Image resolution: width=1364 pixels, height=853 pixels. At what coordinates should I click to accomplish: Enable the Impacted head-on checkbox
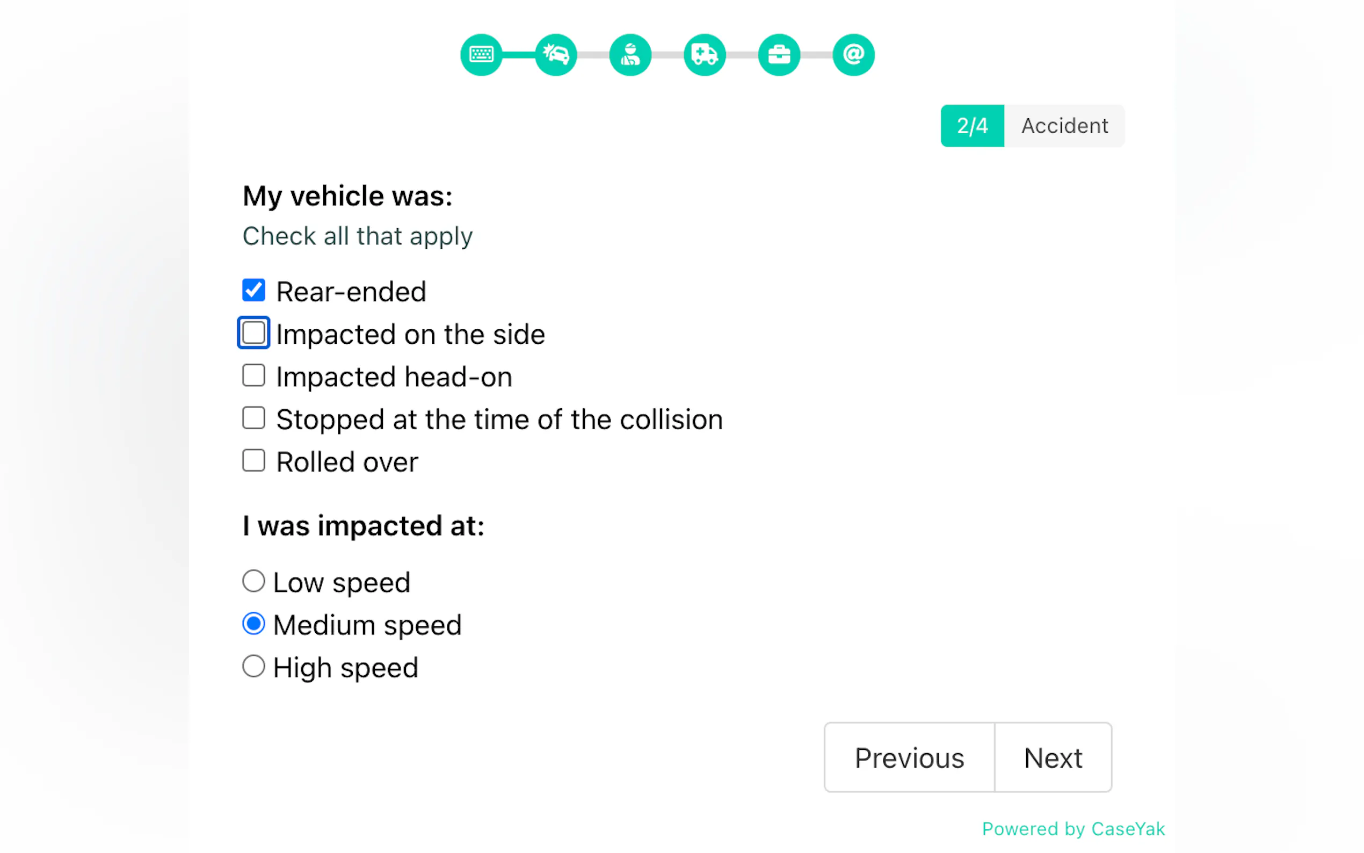click(x=254, y=375)
